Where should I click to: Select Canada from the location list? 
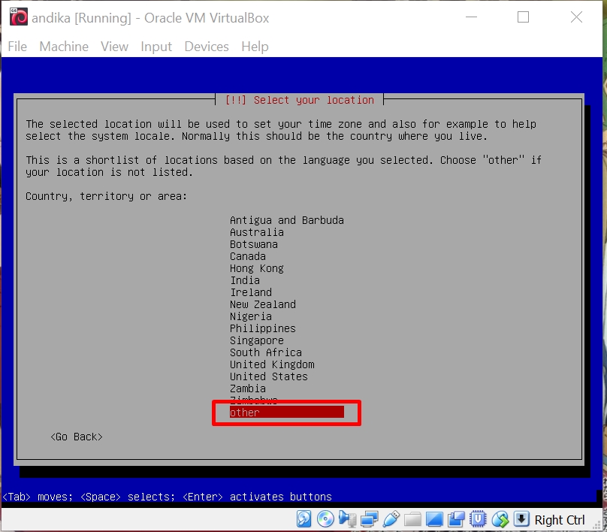248,256
